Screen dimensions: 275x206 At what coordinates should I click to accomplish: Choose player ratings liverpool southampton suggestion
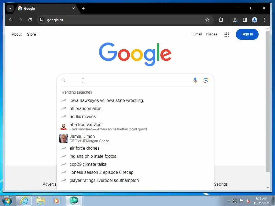coord(135,181)
